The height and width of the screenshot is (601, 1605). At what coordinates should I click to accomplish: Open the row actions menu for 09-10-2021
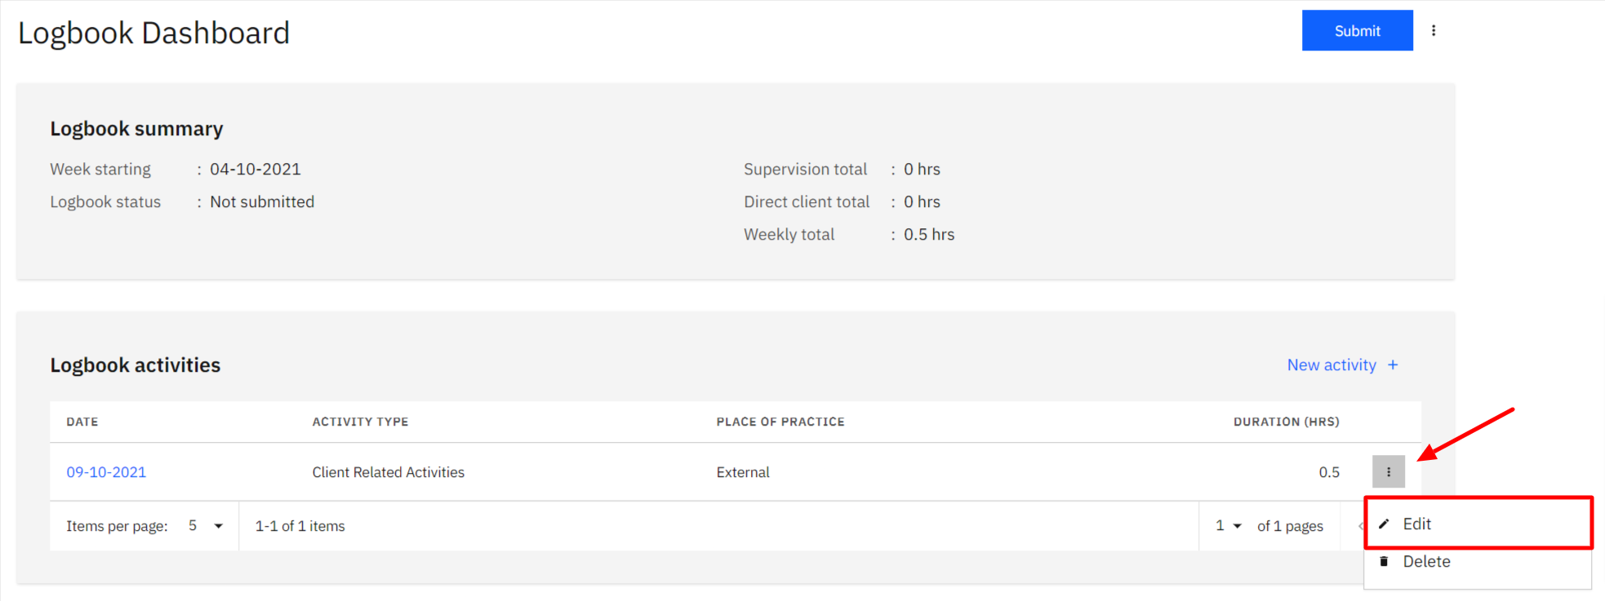1388,471
